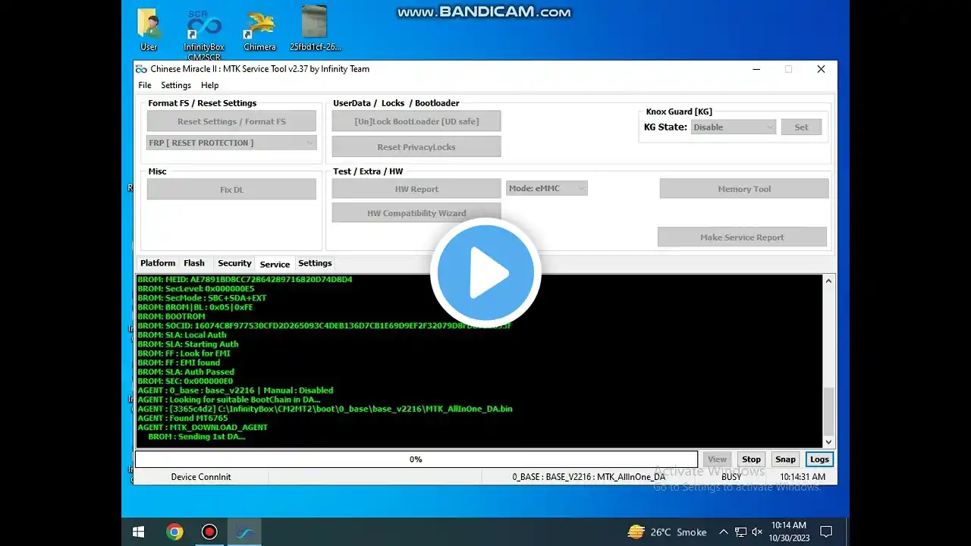Image resolution: width=971 pixels, height=546 pixels.
Task: Open the weather widget showing 26°C Smoke
Action: point(667,532)
